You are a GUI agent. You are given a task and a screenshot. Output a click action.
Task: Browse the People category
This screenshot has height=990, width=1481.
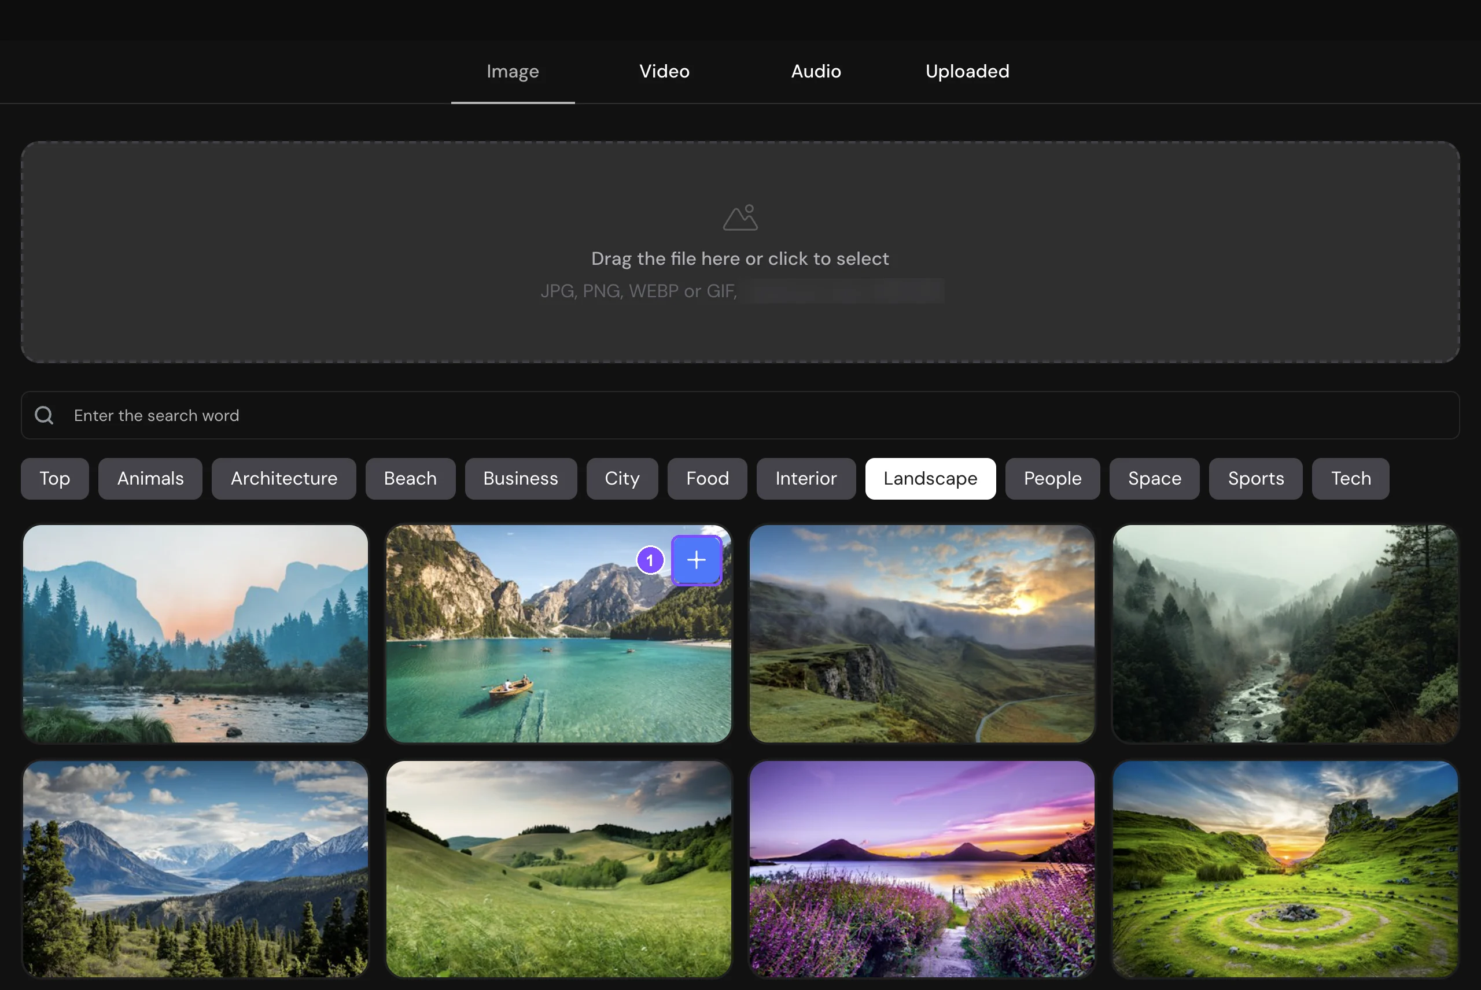[x=1052, y=479]
